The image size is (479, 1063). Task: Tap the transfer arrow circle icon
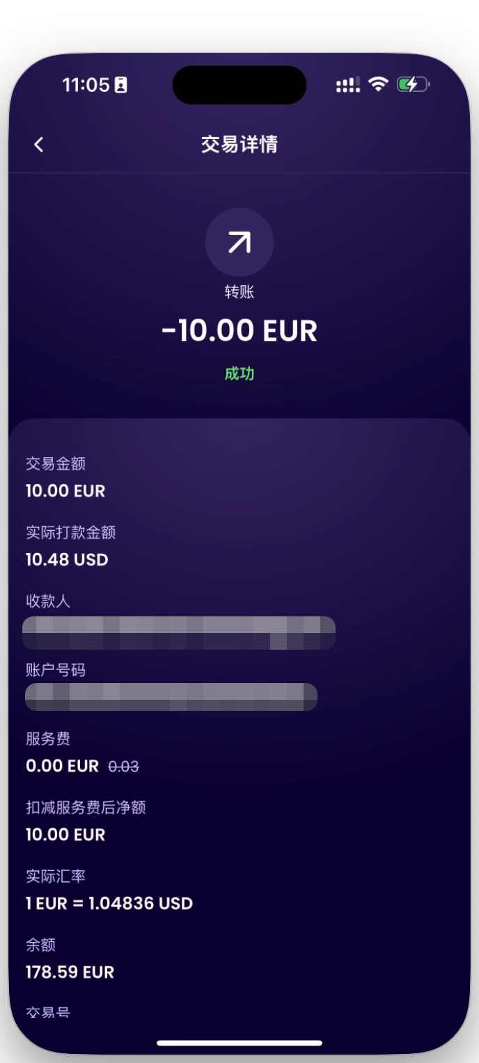click(239, 242)
